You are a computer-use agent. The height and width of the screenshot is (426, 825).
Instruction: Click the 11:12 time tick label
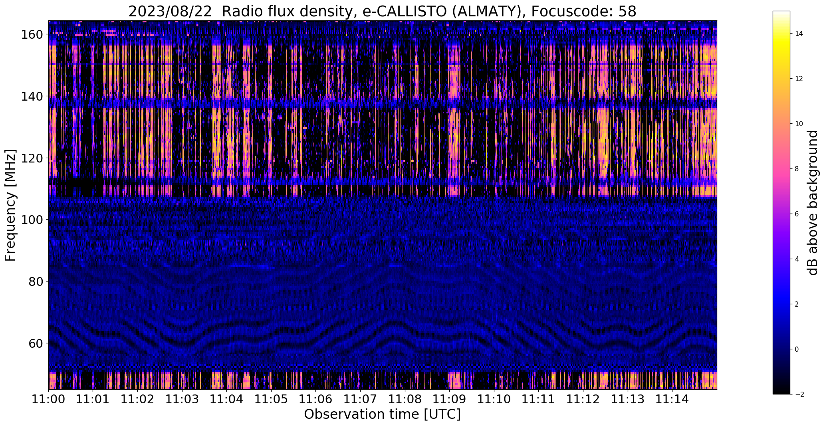pos(583,399)
